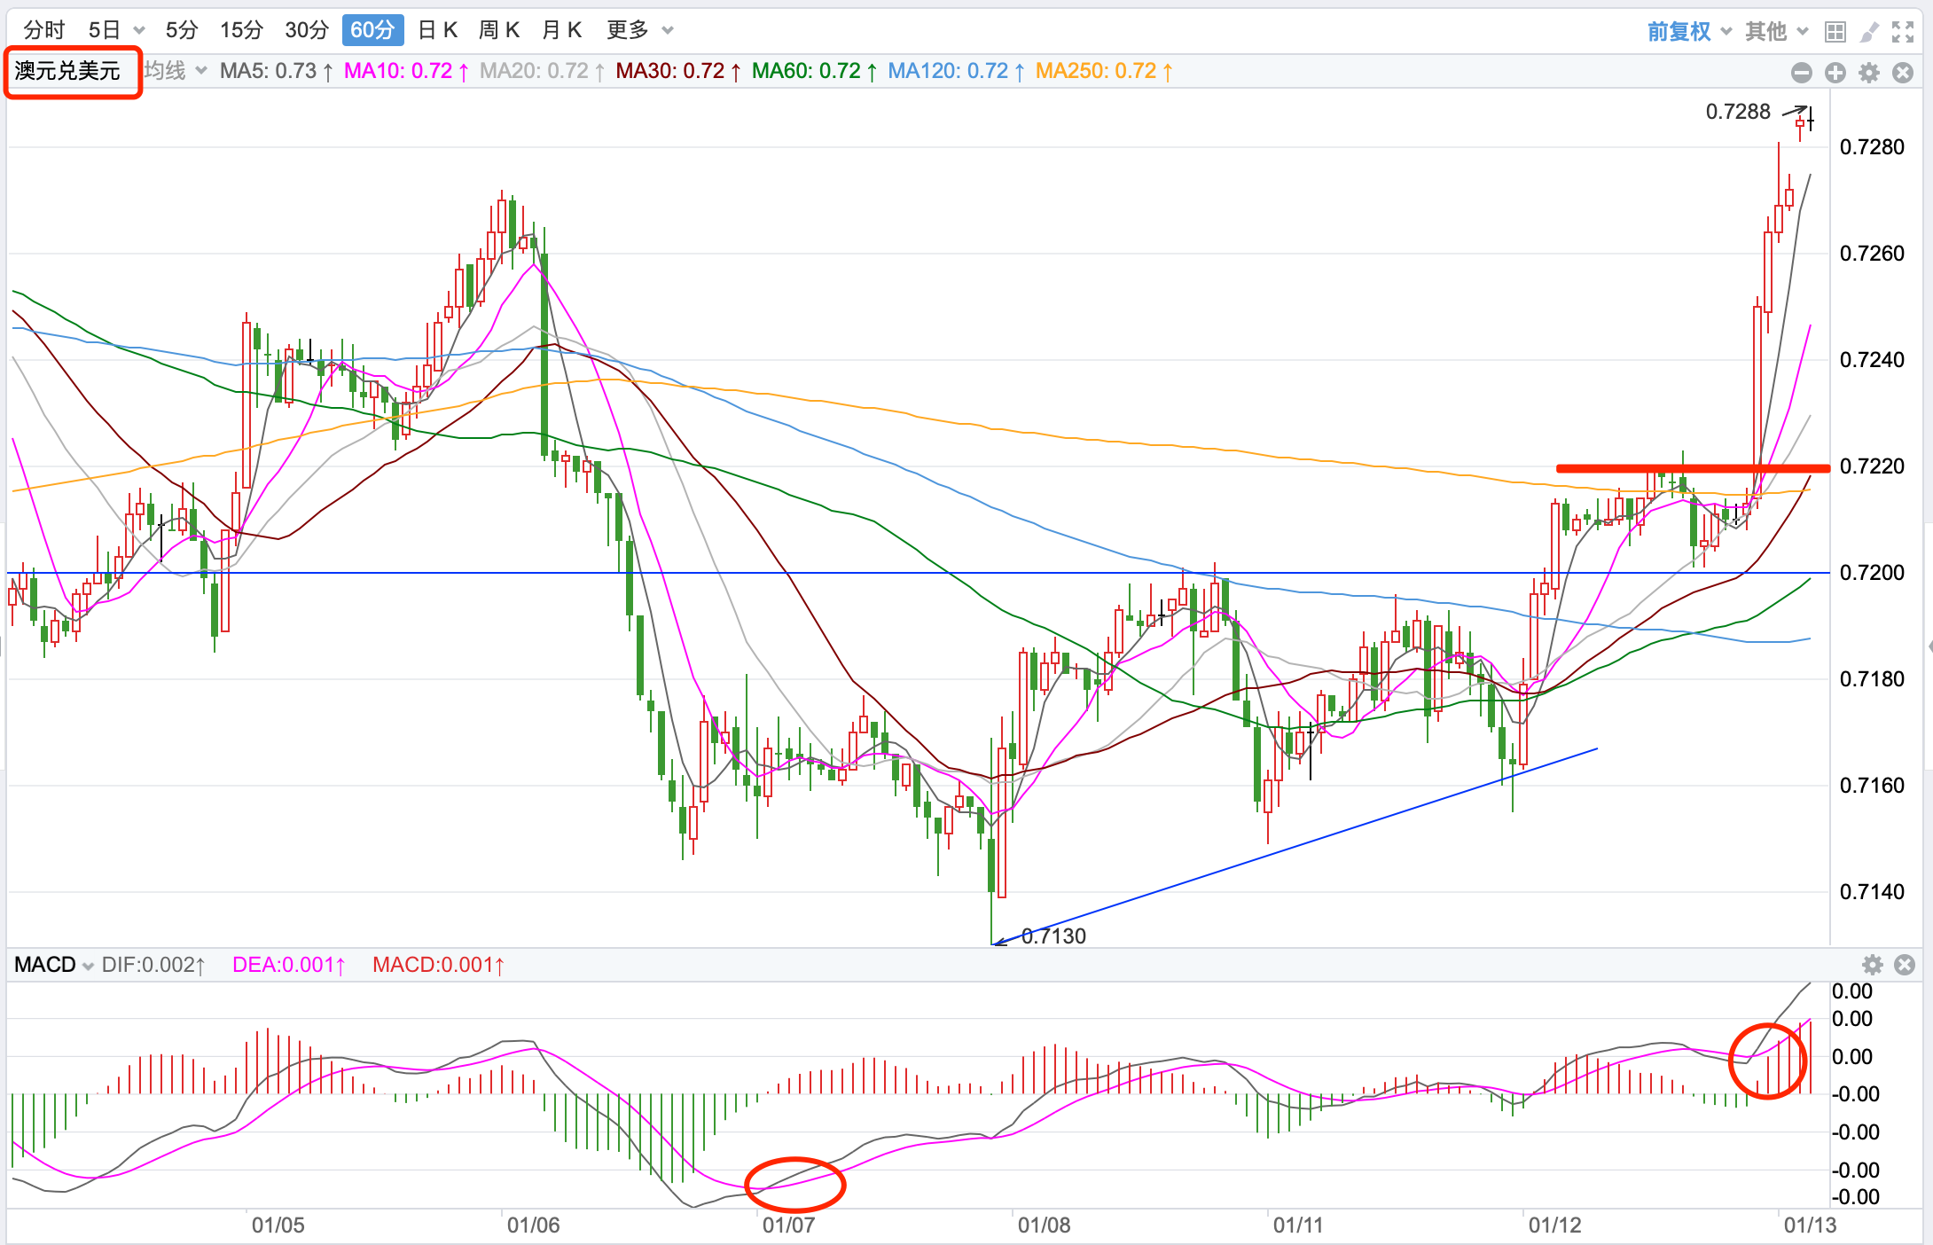Open the 均线 indicator type dropdown
This screenshot has height=1245, width=1933.
(x=176, y=71)
